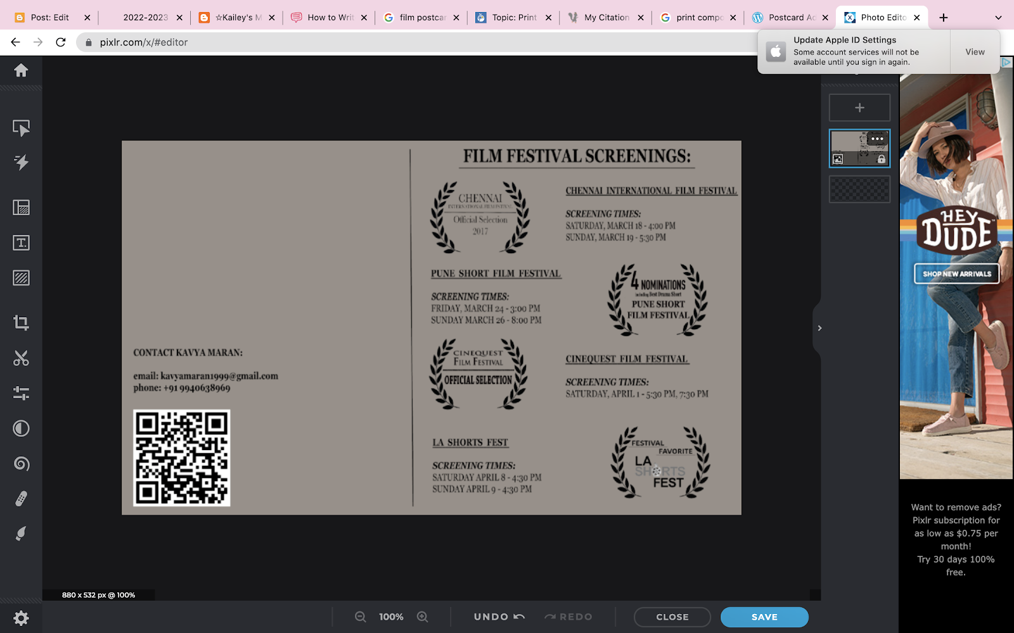This screenshot has width=1014, height=633.
Task: Go forward in browser
Action: pos(38,42)
